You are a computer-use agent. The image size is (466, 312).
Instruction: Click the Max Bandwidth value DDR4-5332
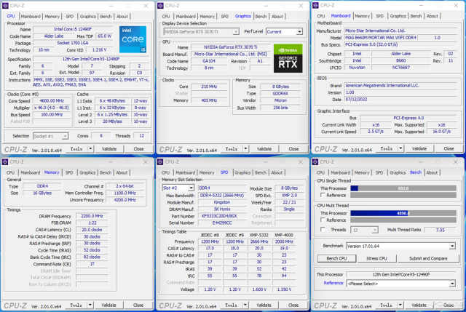pos(221,196)
